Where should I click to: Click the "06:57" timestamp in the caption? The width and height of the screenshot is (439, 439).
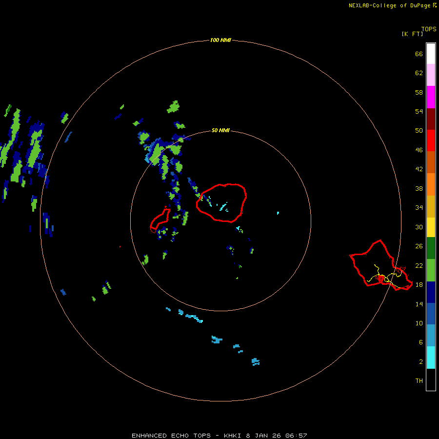pyautogui.click(x=296, y=436)
